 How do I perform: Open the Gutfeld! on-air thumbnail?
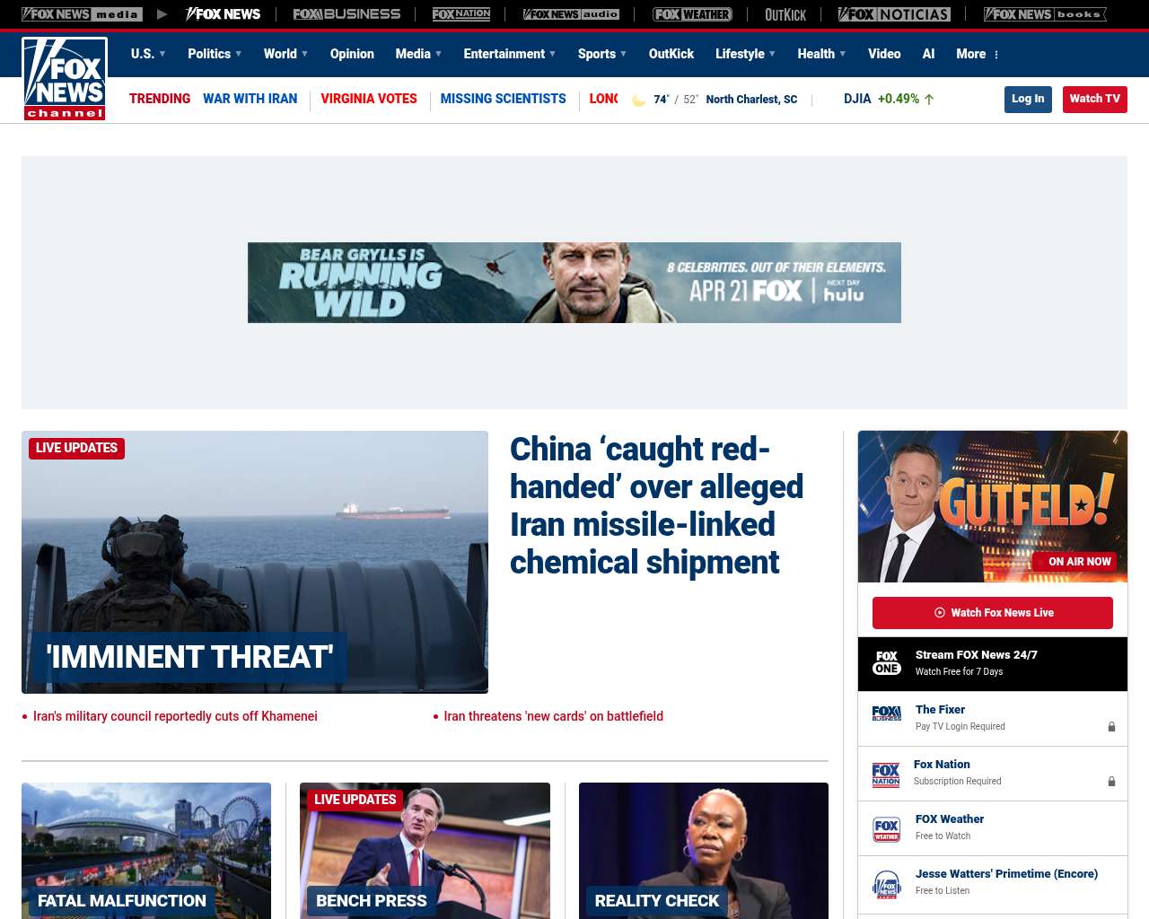click(x=993, y=506)
